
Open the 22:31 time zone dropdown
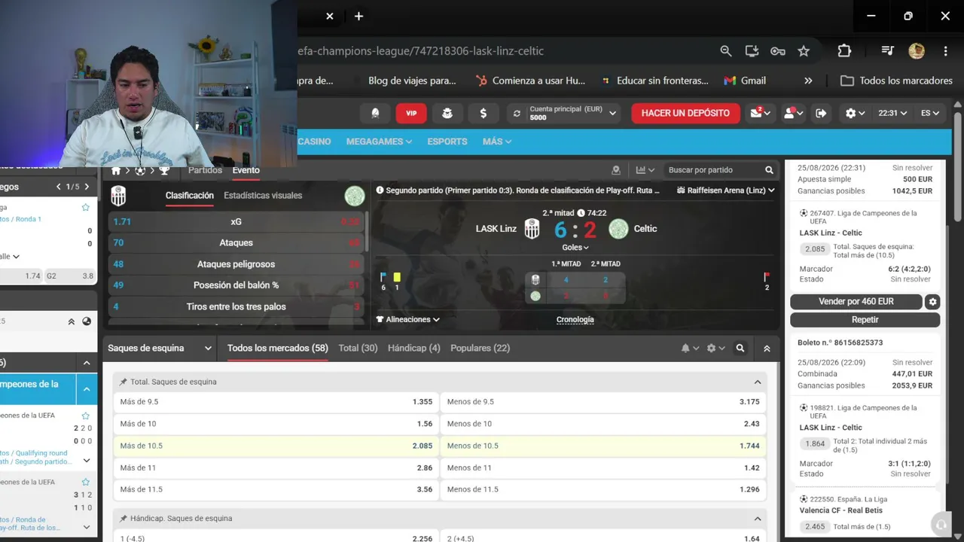click(x=892, y=113)
